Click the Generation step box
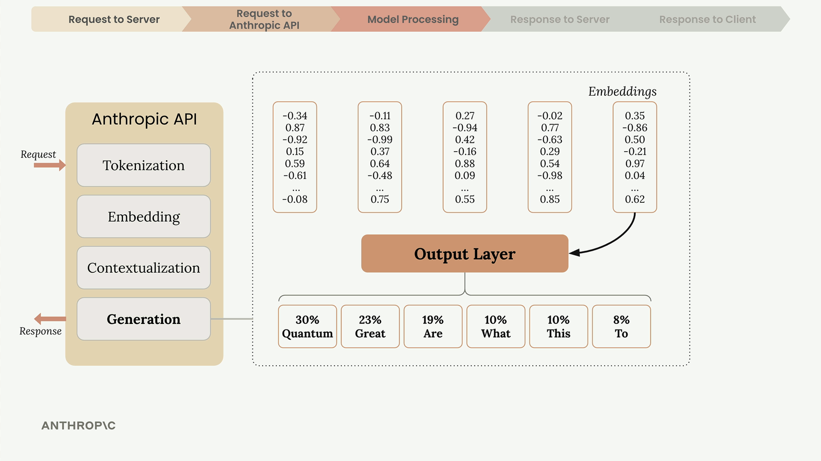Image resolution: width=821 pixels, height=461 pixels. (x=144, y=319)
